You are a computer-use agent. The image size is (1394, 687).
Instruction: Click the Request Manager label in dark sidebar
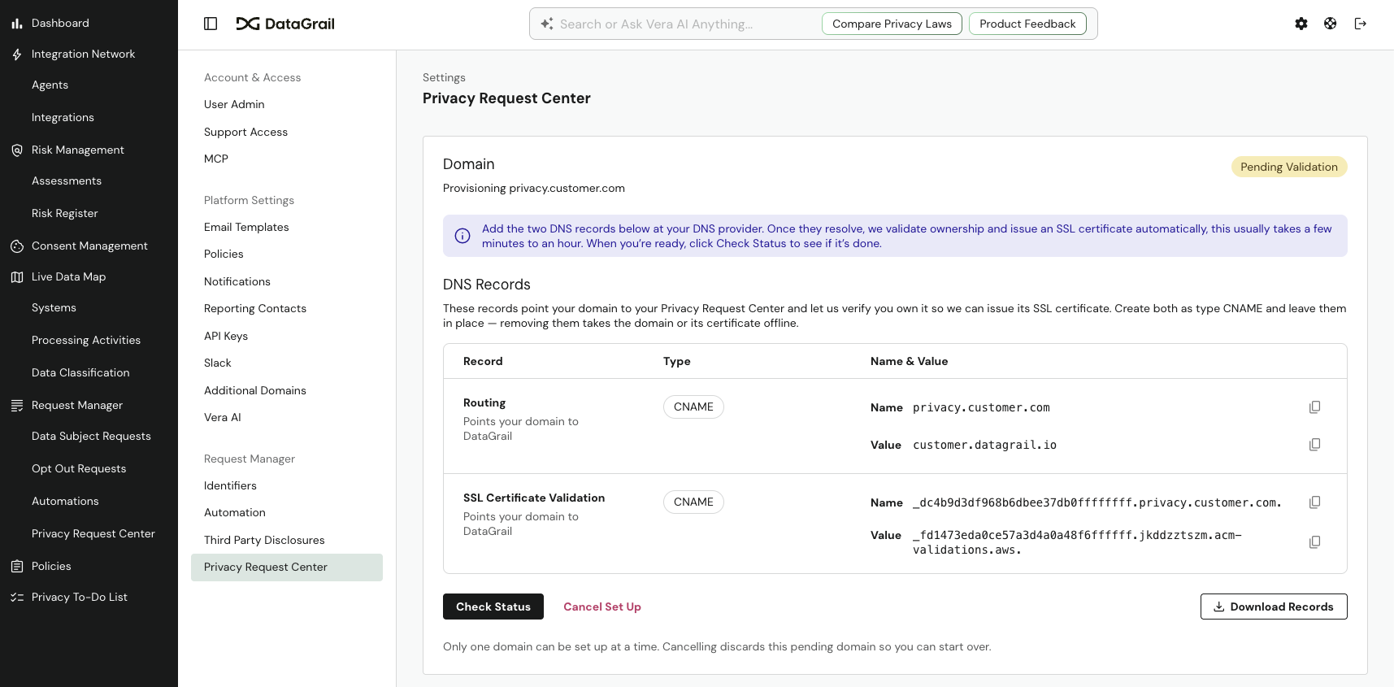77,406
